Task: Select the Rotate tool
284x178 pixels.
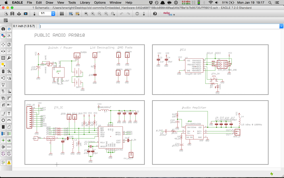Action: click(9, 51)
